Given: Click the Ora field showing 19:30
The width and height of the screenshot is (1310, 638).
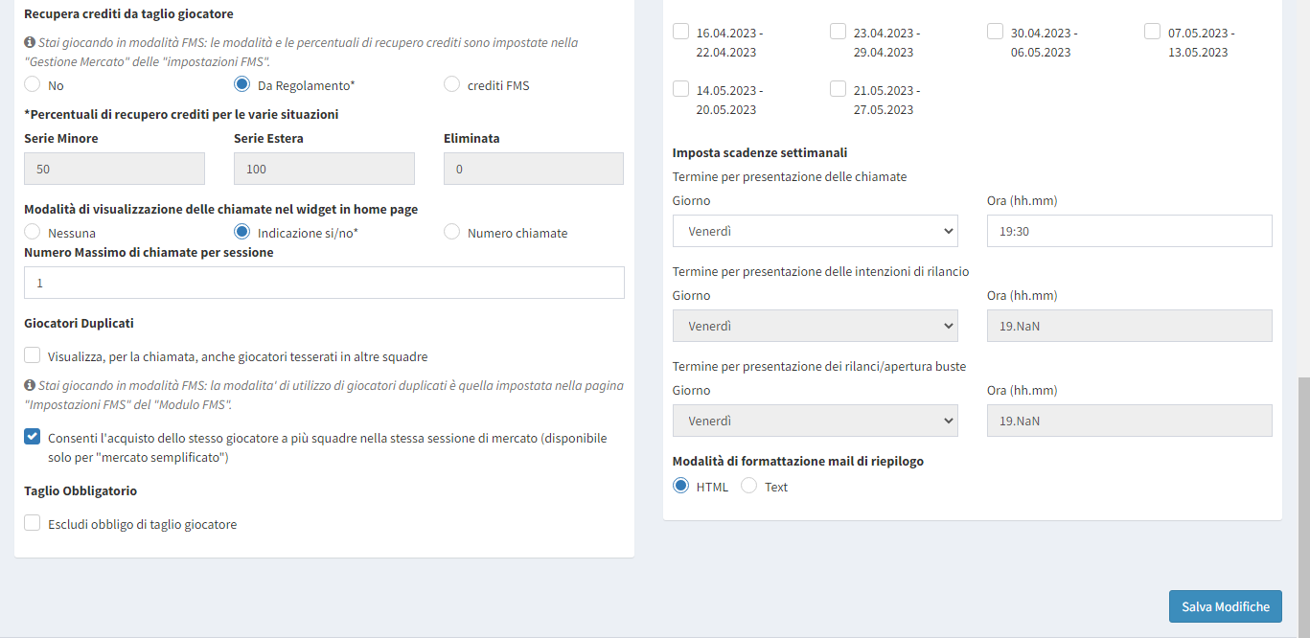Looking at the screenshot, I should tap(1129, 231).
